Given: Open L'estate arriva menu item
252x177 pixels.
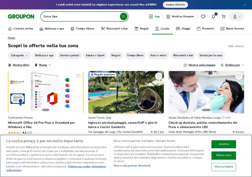Looking at the screenshot, I should [x=20, y=29].
